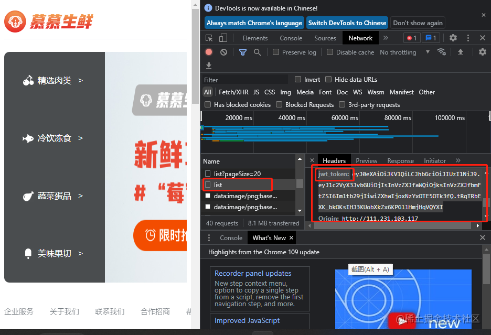The width and height of the screenshot is (491, 335).
Task: Close the DevTools panel
Action: coord(483,38)
